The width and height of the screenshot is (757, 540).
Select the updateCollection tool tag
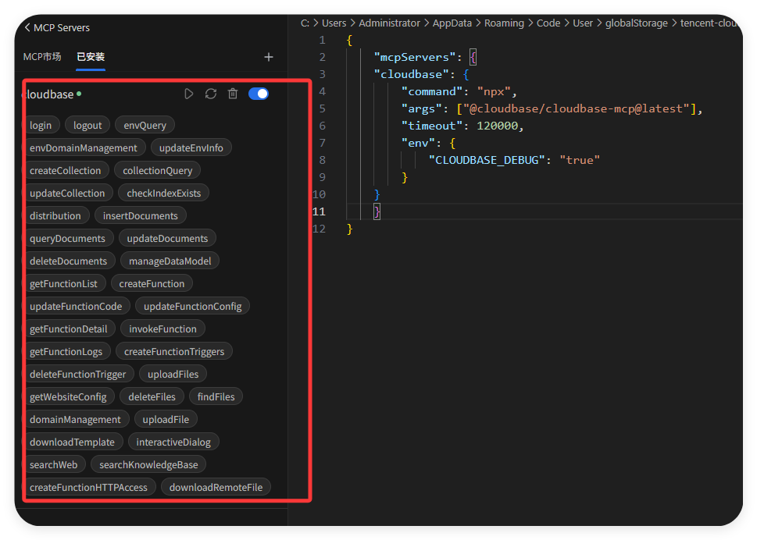68,194
